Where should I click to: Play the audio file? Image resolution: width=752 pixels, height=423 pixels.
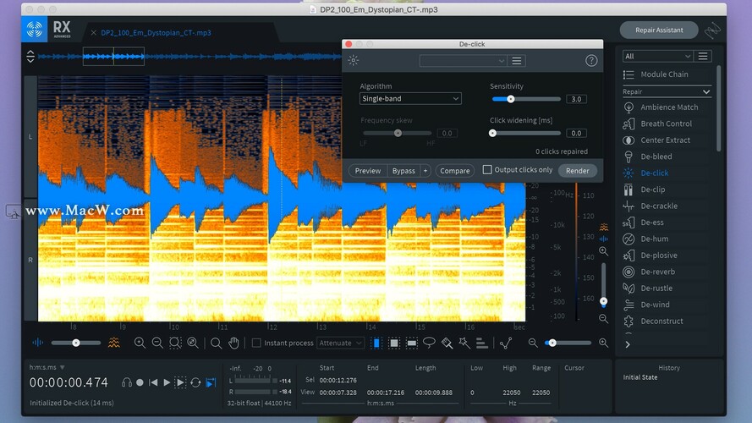pyautogui.click(x=167, y=382)
